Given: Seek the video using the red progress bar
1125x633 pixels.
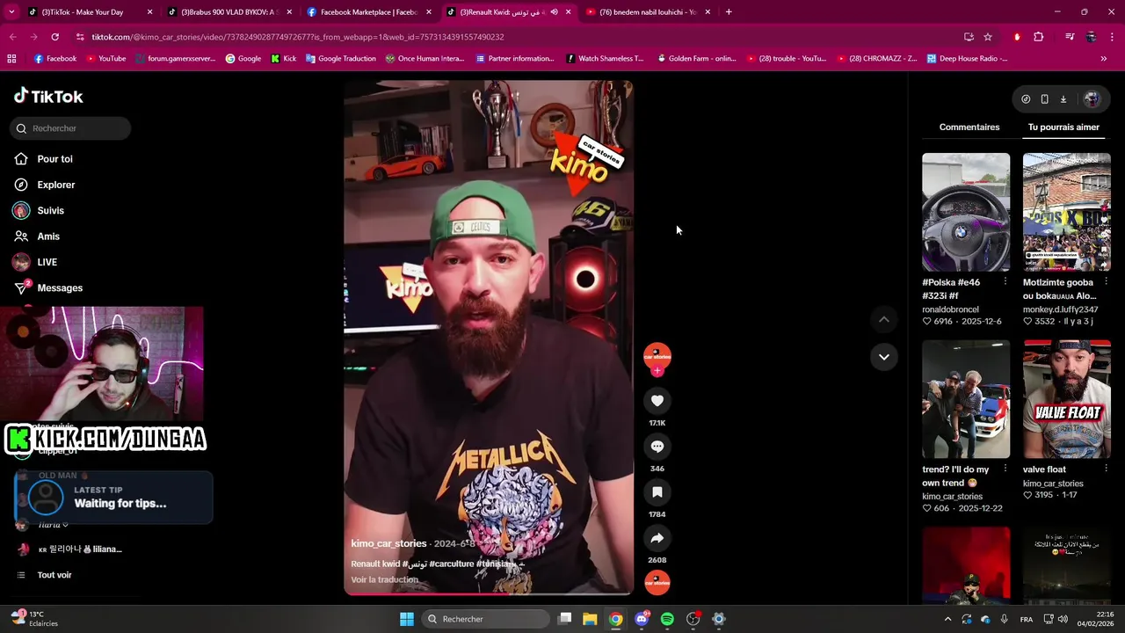Looking at the screenshot, I should click(x=488, y=593).
